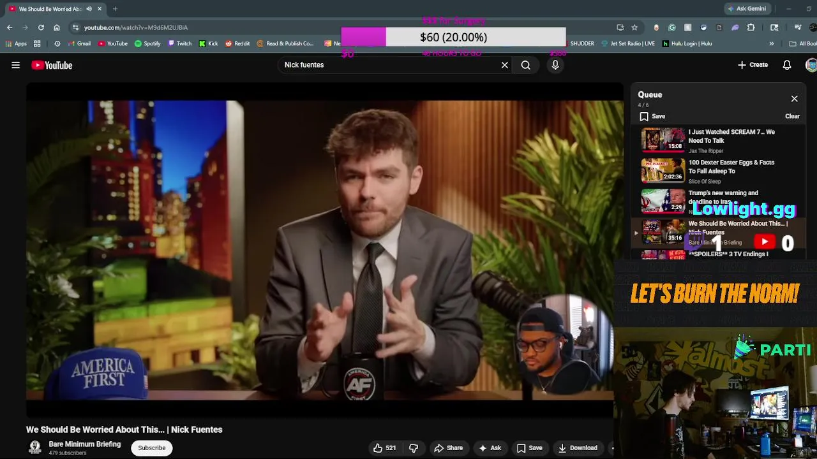Install or cast from address bar icon
The width and height of the screenshot is (817, 459).
point(620,27)
